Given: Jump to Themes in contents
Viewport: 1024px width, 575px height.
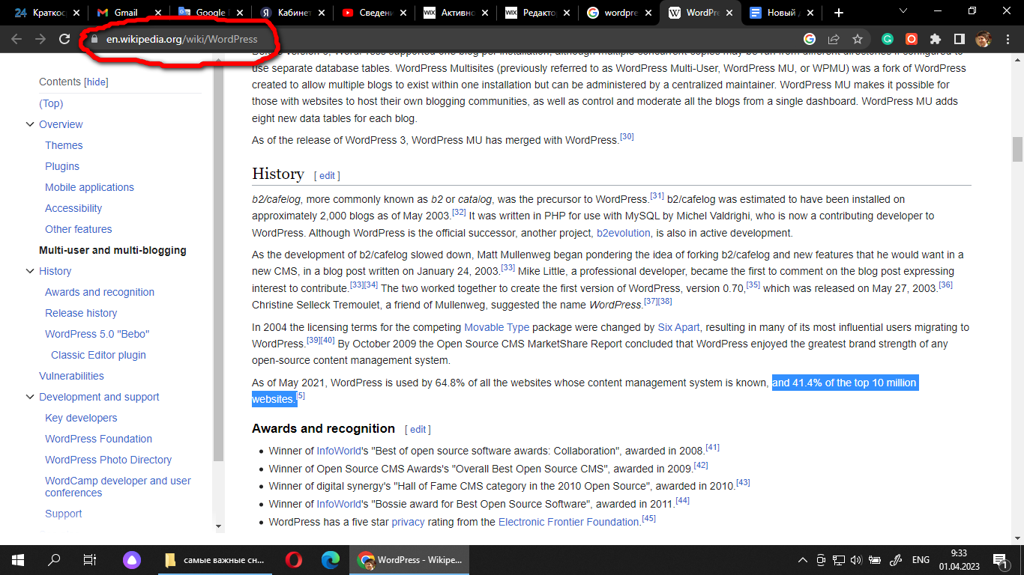Looking at the screenshot, I should click(x=64, y=145).
